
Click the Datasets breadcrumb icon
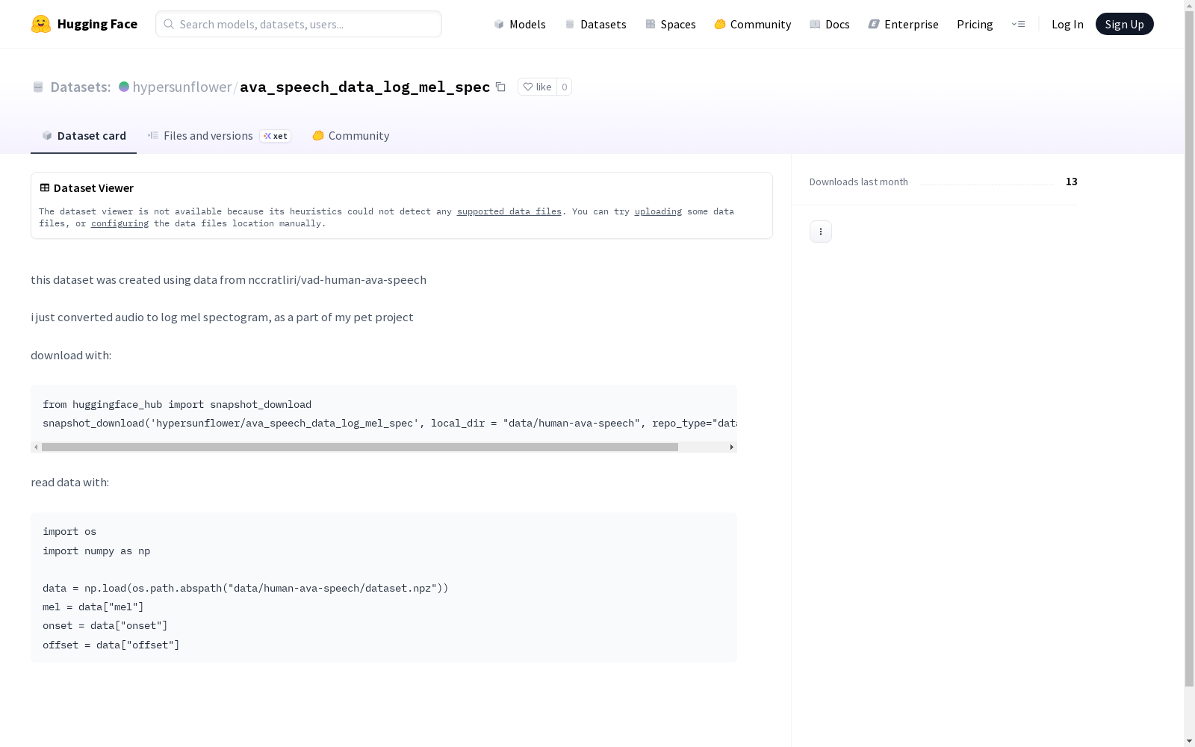[38, 87]
